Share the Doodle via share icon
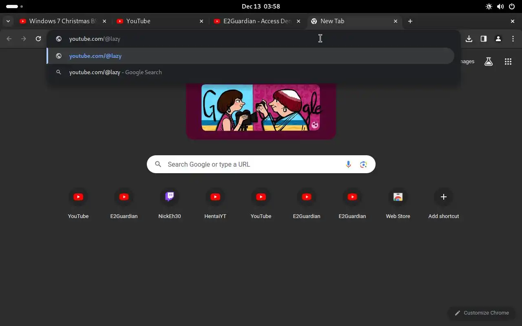Screen dimensions: 522x326 pos(315,126)
